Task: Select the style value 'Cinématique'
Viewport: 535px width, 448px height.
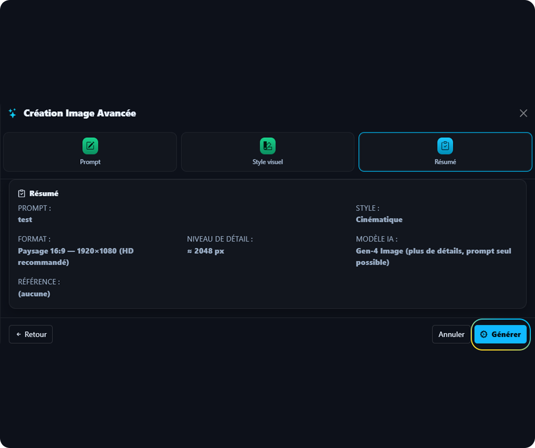Action: (x=379, y=220)
